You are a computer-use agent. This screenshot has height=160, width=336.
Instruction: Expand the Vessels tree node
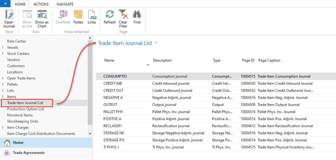coord(3,47)
